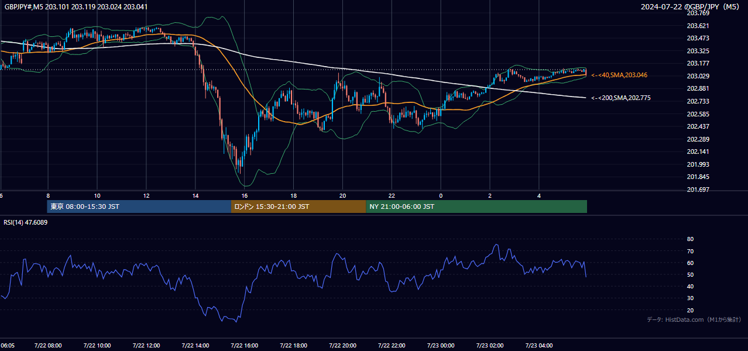
Task: Click hour label 10 on price chart time axis
Action: click(x=97, y=196)
